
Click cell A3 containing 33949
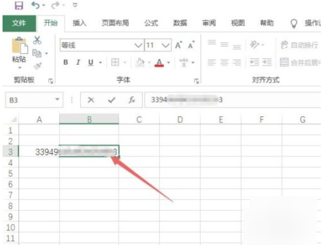point(39,152)
